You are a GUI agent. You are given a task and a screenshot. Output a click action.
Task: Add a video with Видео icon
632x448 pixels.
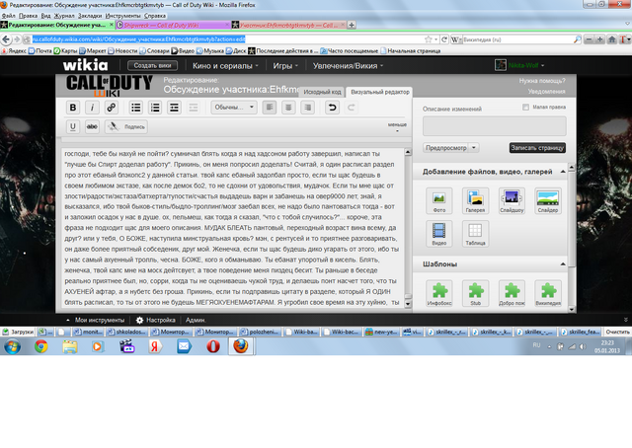tap(438, 234)
